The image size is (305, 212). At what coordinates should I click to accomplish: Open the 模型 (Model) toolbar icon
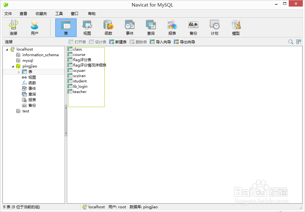pos(236,27)
